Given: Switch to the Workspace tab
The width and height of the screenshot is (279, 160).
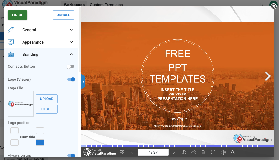Looking at the screenshot, I should (74, 5).
